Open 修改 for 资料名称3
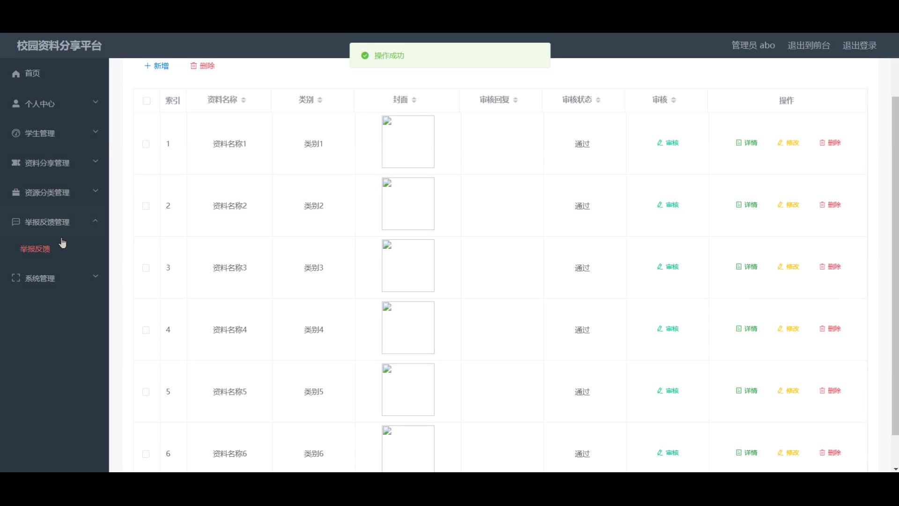This screenshot has width=899, height=506. (x=788, y=267)
